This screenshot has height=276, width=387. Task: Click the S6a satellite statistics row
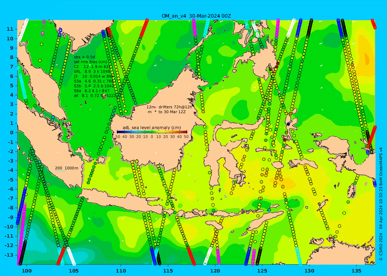tap(92, 91)
